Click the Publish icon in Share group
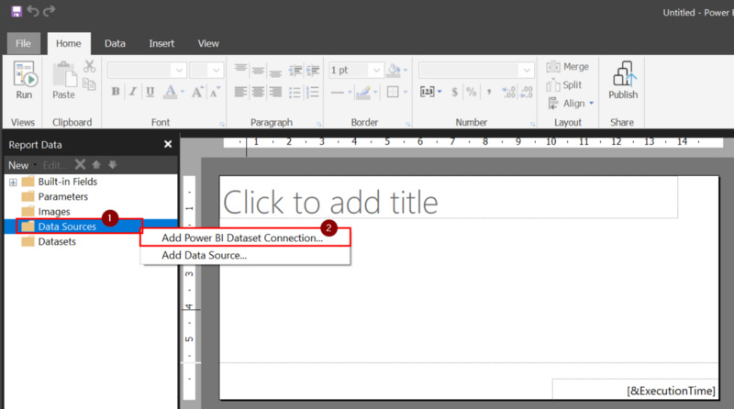The width and height of the screenshot is (734, 409). 623,80
